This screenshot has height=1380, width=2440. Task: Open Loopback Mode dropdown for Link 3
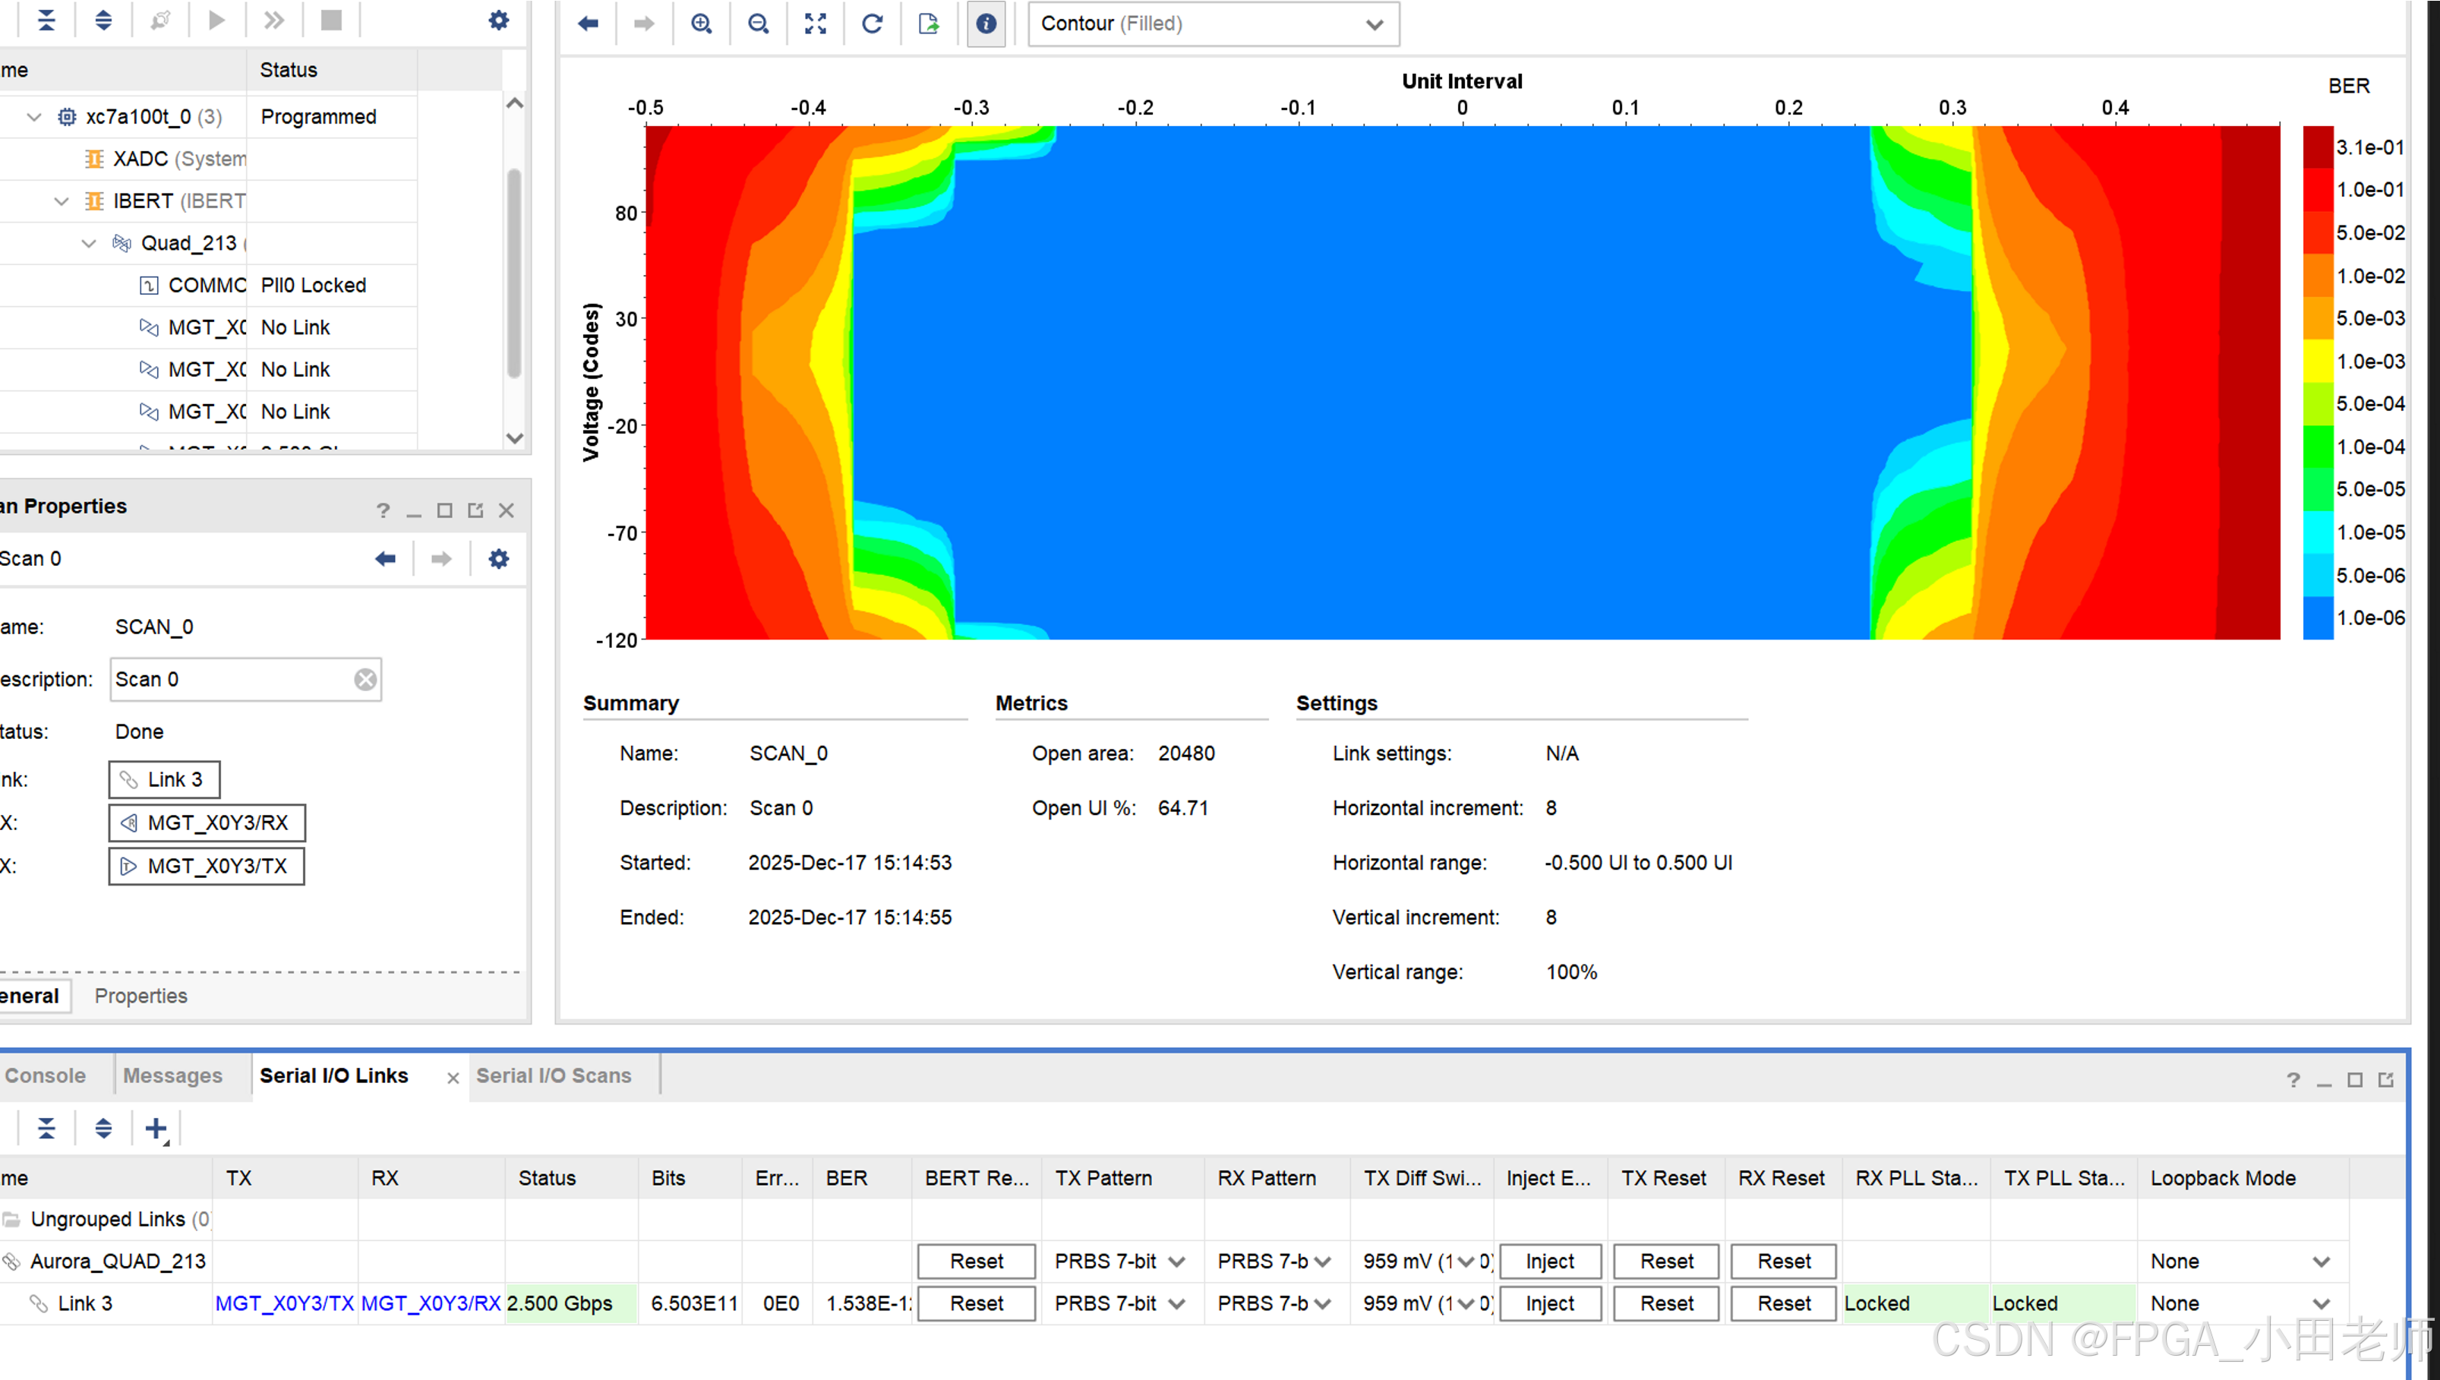[x=2320, y=1304]
